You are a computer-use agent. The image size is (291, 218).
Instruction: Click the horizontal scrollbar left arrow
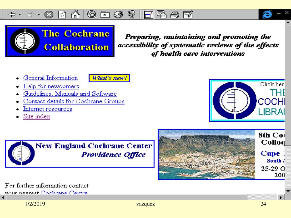click(3, 198)
